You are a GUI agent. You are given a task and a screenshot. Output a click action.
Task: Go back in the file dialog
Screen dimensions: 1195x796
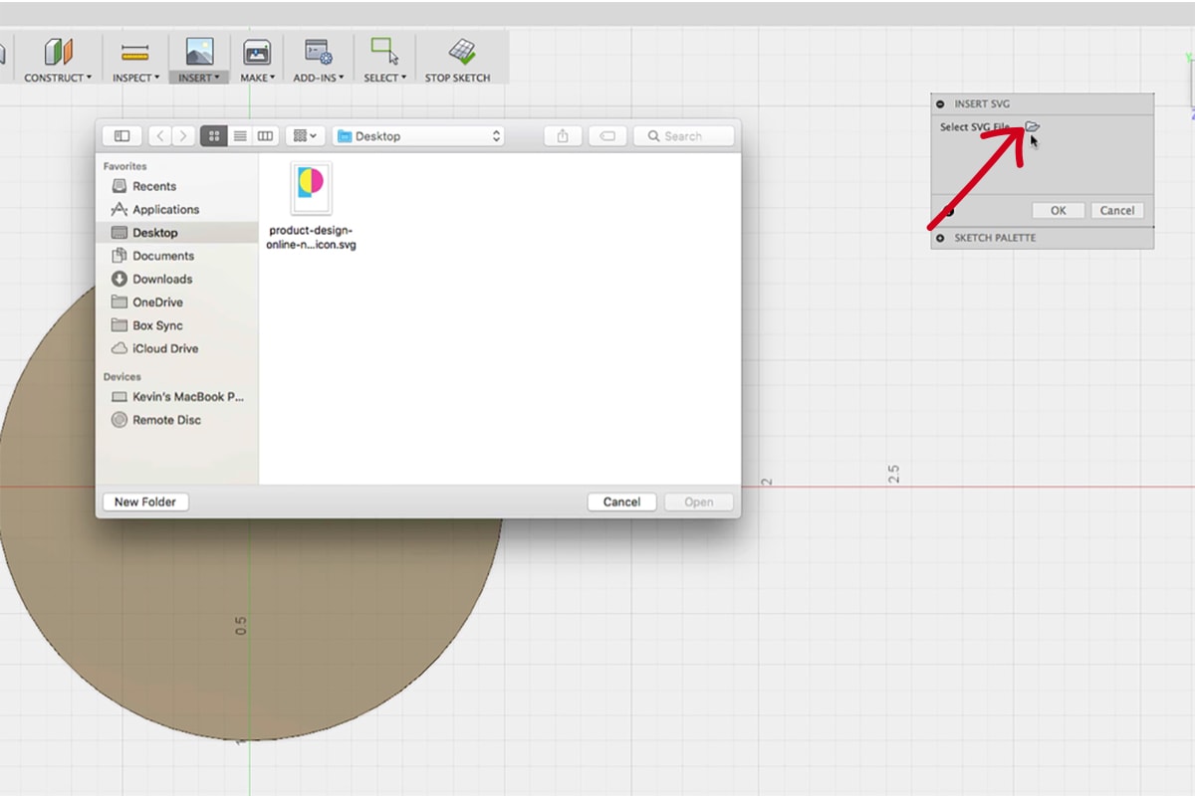[160, 136]
